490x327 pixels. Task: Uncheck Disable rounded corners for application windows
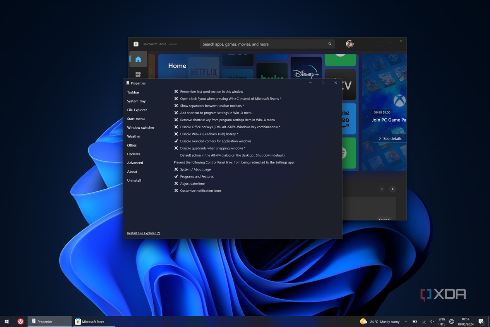(x=212, y=141)
